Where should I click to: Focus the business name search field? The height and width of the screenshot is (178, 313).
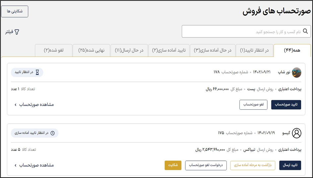coord(246,31)
